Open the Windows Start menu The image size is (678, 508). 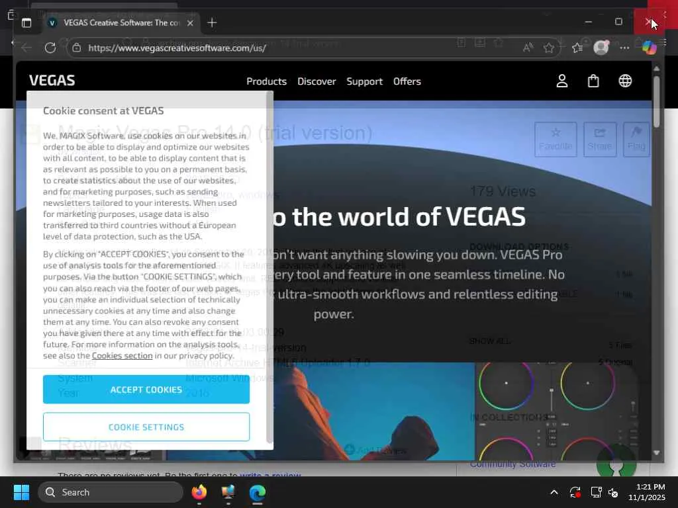point(21,492)
